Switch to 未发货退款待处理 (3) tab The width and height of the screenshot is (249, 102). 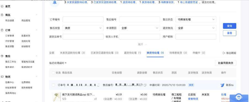coord(72,53)
